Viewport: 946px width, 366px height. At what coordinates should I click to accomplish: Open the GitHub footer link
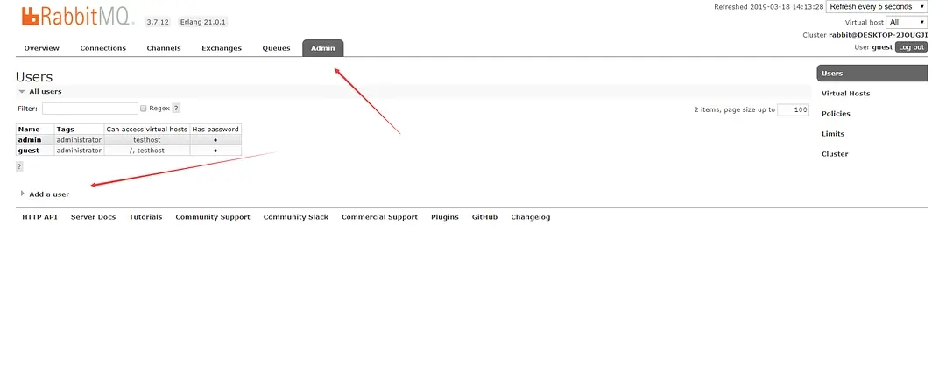point(484,217)
